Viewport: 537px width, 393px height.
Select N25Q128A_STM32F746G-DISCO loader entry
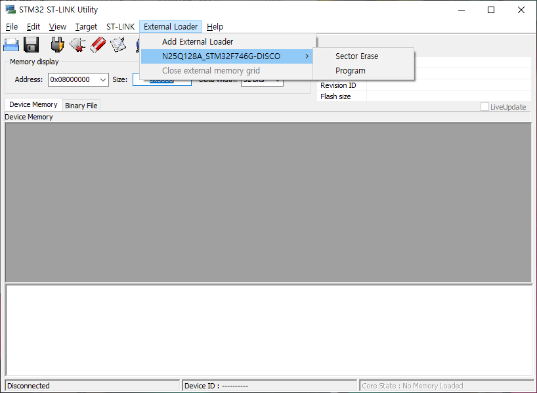click(226, 56)
